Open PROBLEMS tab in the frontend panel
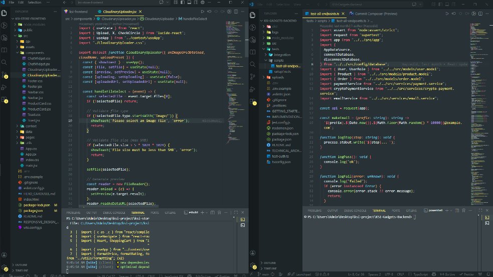This screenshot has width=493, height=277. [x=73, y=213]
